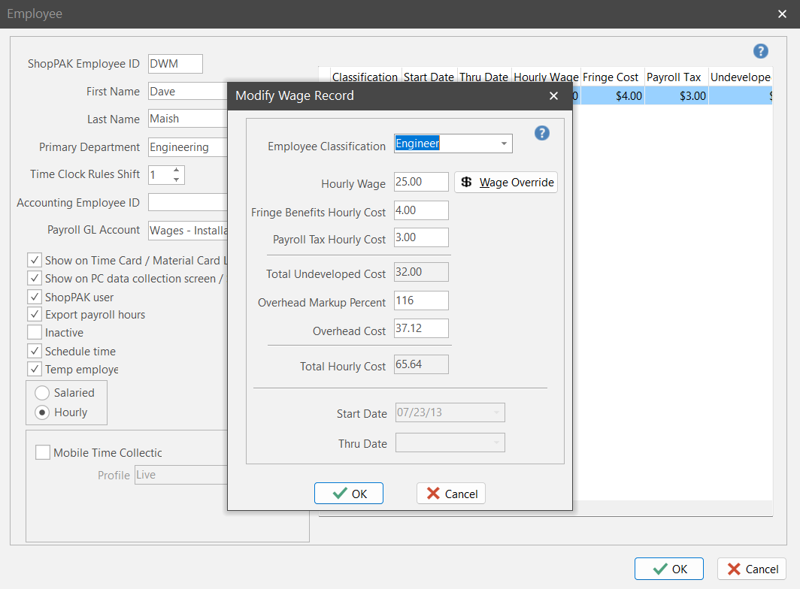Click the help icon in Modify Wage Record

point(541,133)
